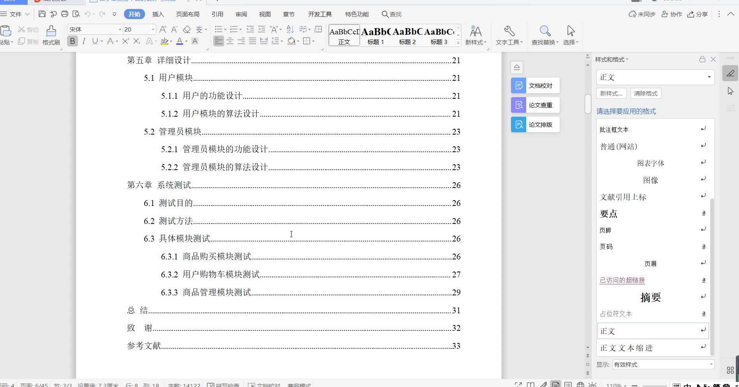Toggle Bold formatting button
The width and height of the screenshot is (739, 387).
[72, 41]
